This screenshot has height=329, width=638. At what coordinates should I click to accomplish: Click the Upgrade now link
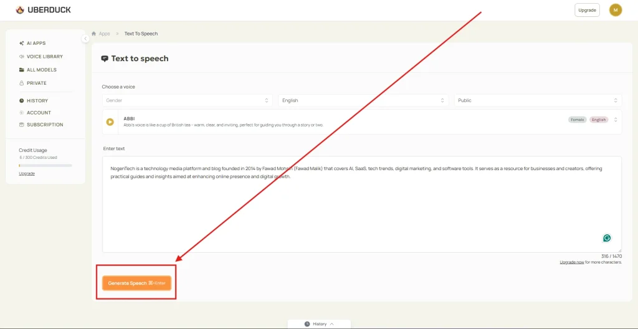572,262
